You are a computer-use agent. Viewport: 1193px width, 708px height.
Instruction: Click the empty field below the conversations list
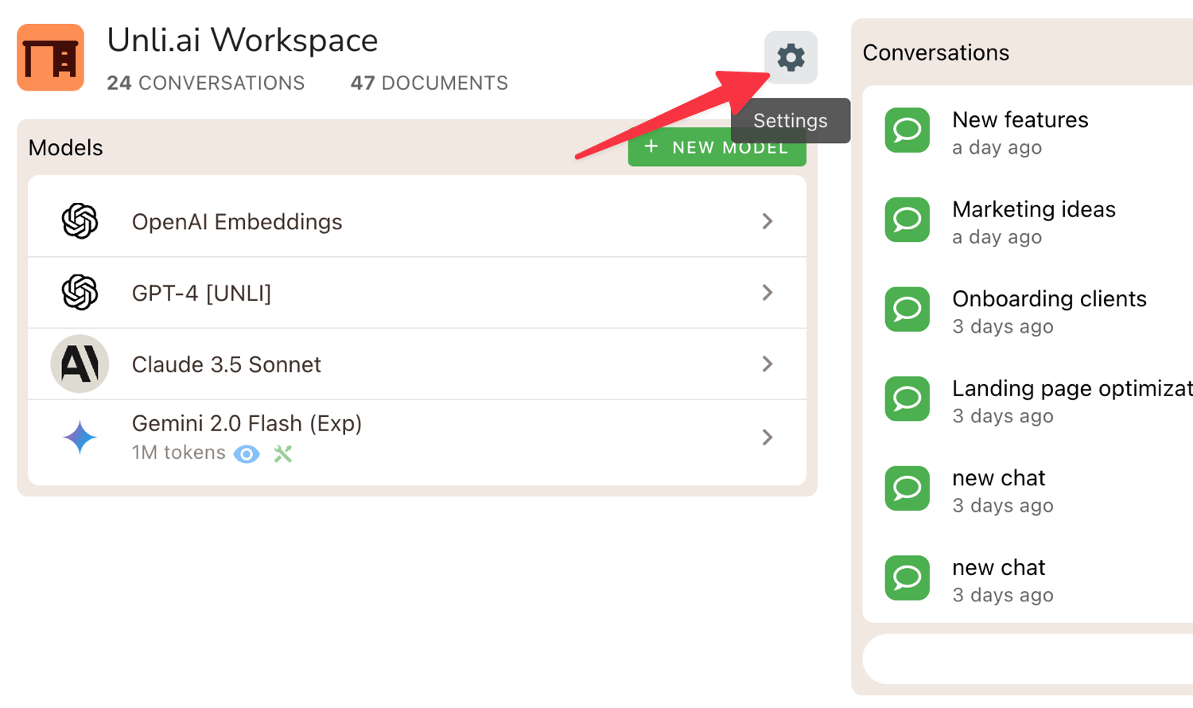(1028, 659)
